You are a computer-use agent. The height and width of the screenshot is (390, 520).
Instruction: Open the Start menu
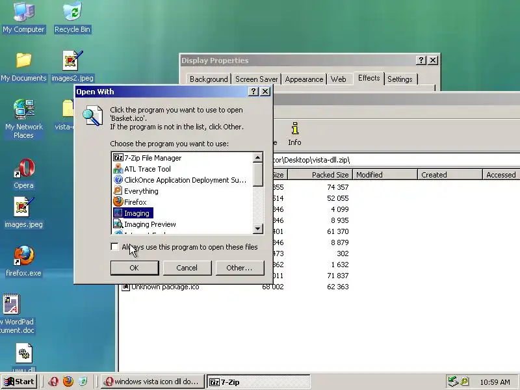coord(19,382)
